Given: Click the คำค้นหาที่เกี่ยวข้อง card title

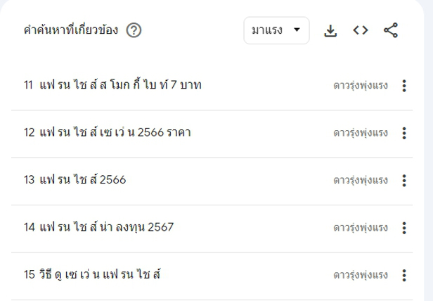Looking at the screenshot, I should (71, 30).
